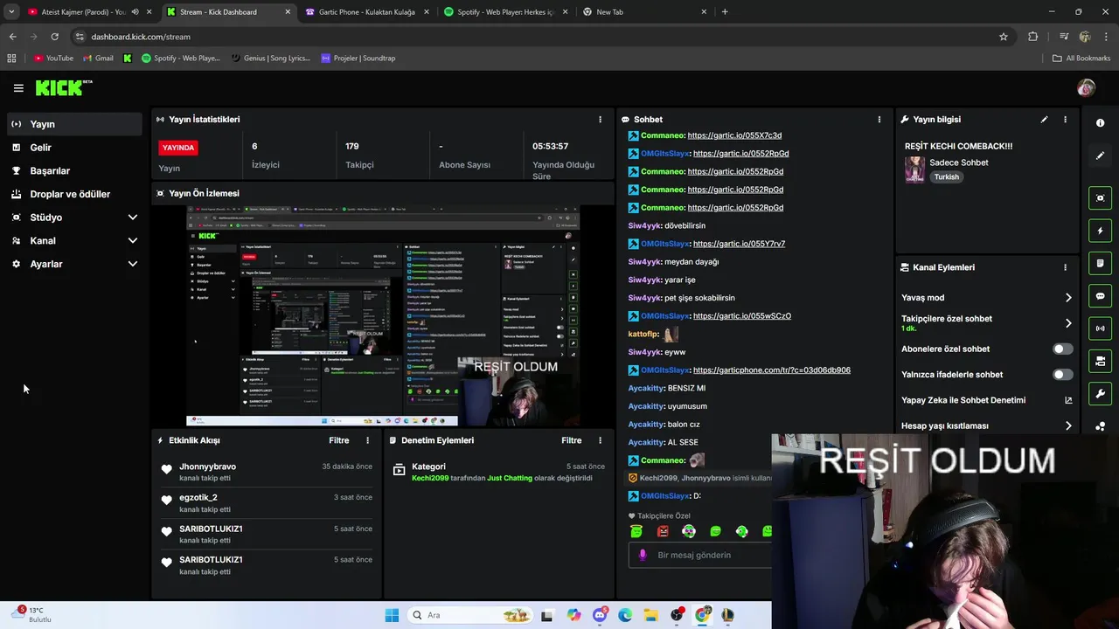The image size is (1119, 629).
Task: Select Gelir in the sidebar
Action: [x=74, y=148]
